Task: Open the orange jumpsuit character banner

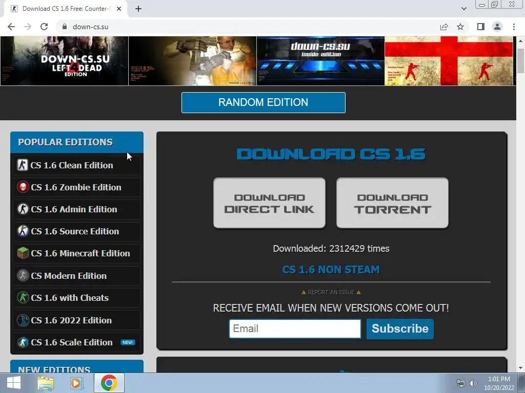Action: coord(193,61)
